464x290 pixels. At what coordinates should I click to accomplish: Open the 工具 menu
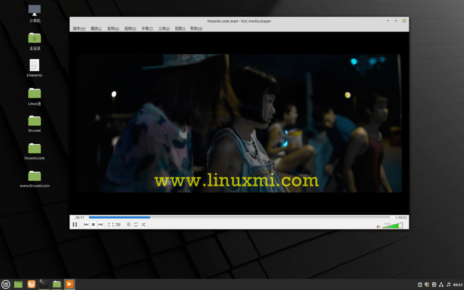tap(163, 28)
